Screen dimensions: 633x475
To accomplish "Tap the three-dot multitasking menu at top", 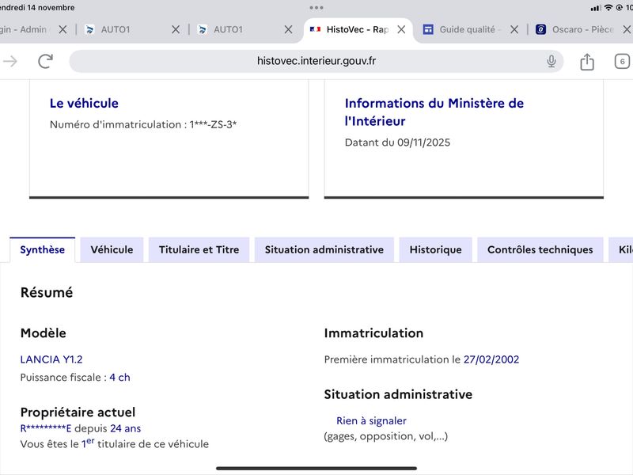I will tap(316, 8).
